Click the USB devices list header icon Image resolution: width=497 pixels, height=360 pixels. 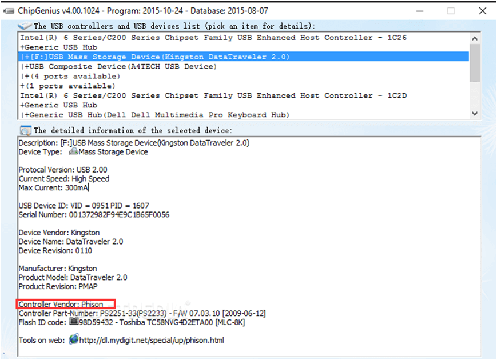(25, 26)
